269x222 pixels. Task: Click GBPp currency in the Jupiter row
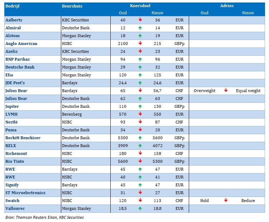[x=179, y=106]
